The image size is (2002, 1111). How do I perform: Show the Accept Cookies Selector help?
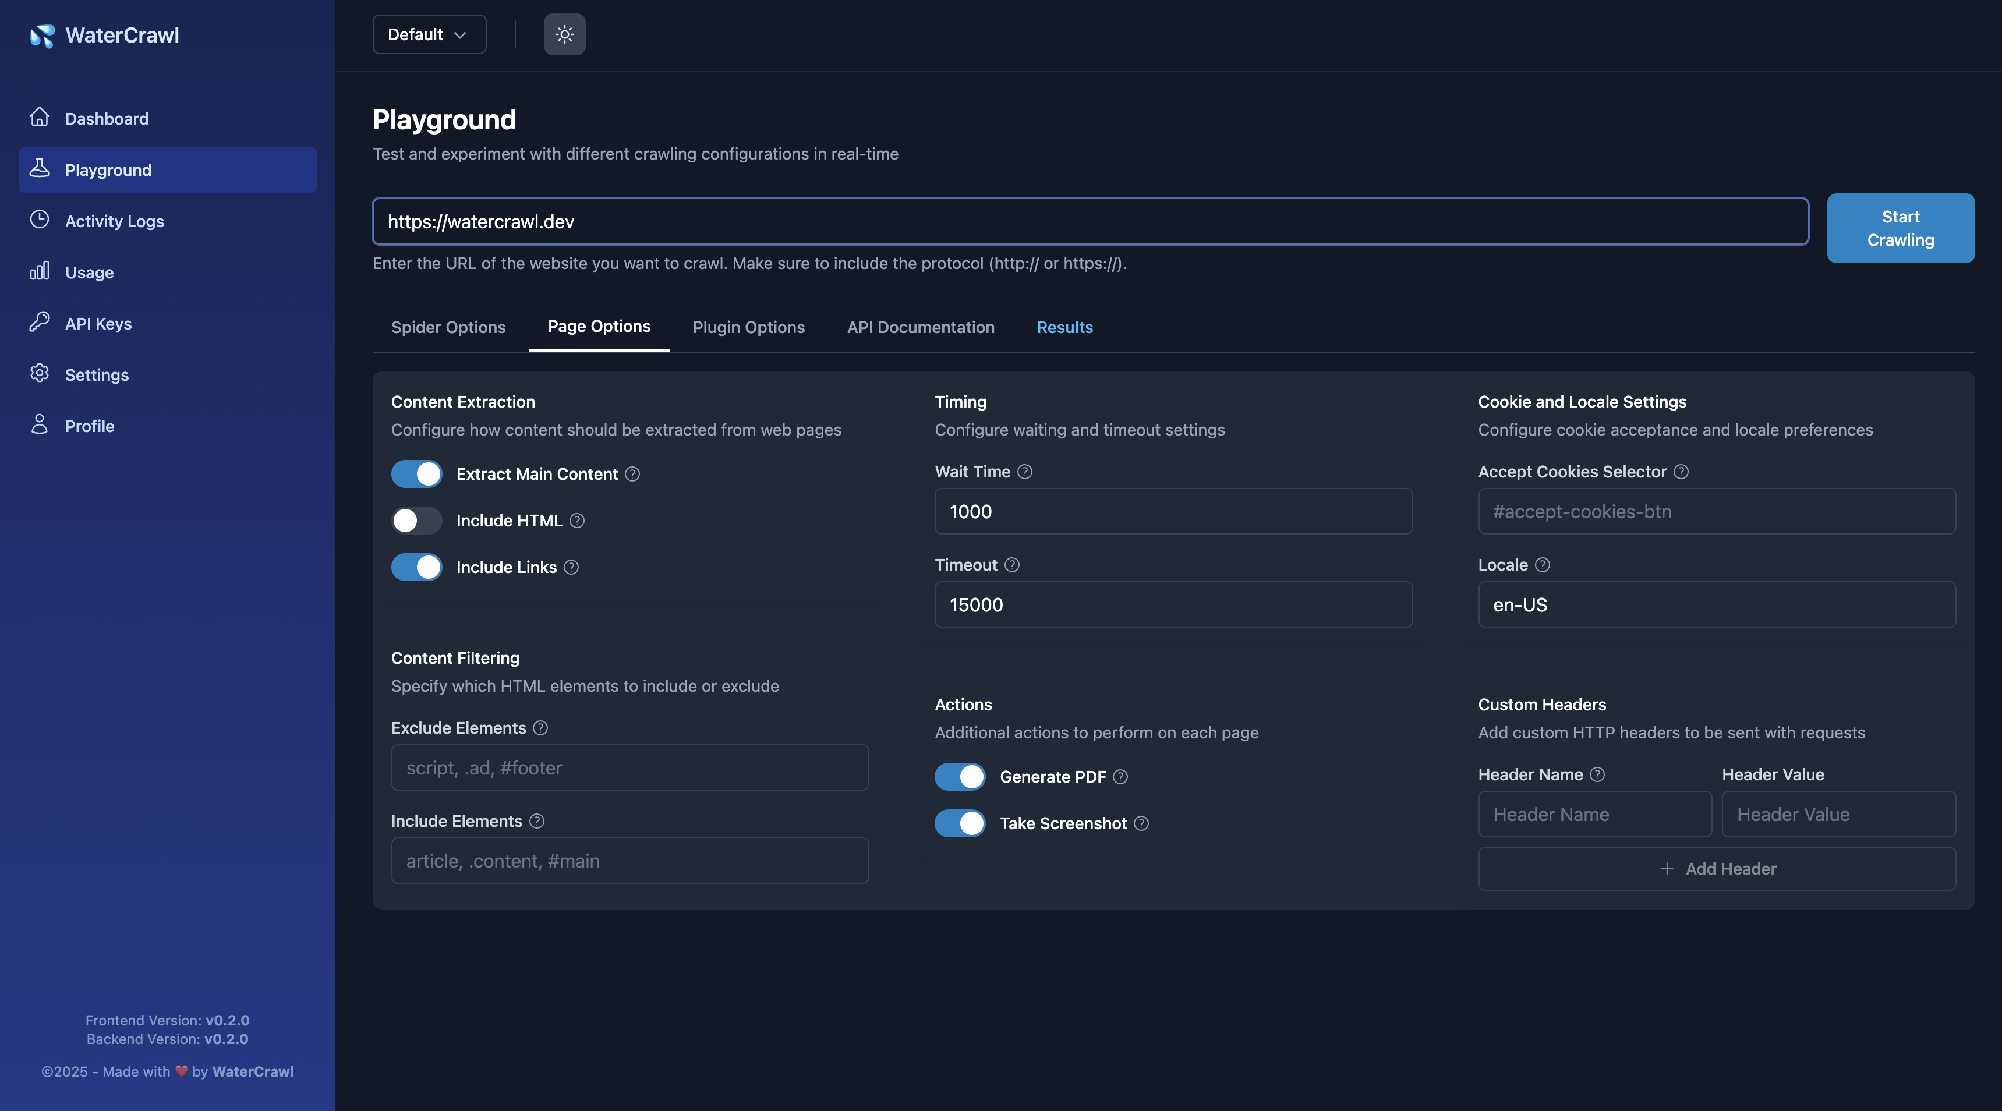(1680, 472)
